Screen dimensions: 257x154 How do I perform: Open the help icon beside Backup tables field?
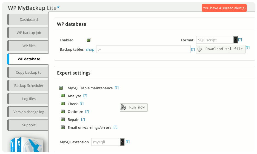coord(193,49)
